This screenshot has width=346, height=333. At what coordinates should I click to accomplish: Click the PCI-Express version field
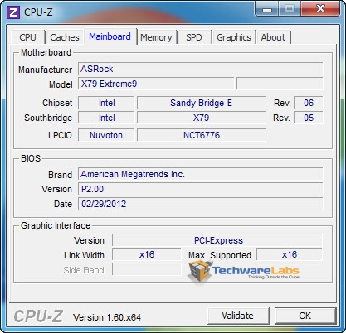tap(217, 240)
